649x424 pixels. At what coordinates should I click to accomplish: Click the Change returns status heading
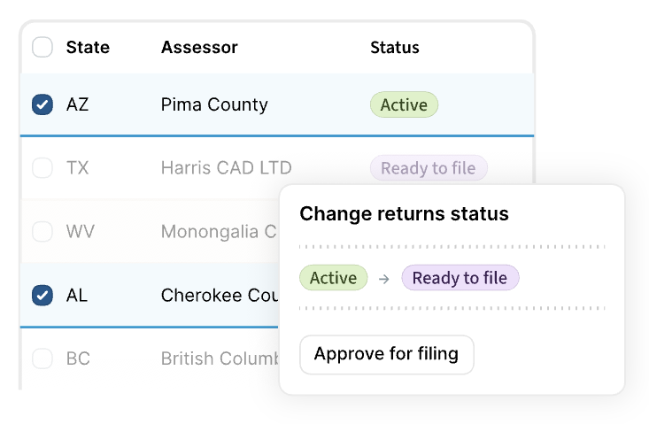[x=404, y=214]
